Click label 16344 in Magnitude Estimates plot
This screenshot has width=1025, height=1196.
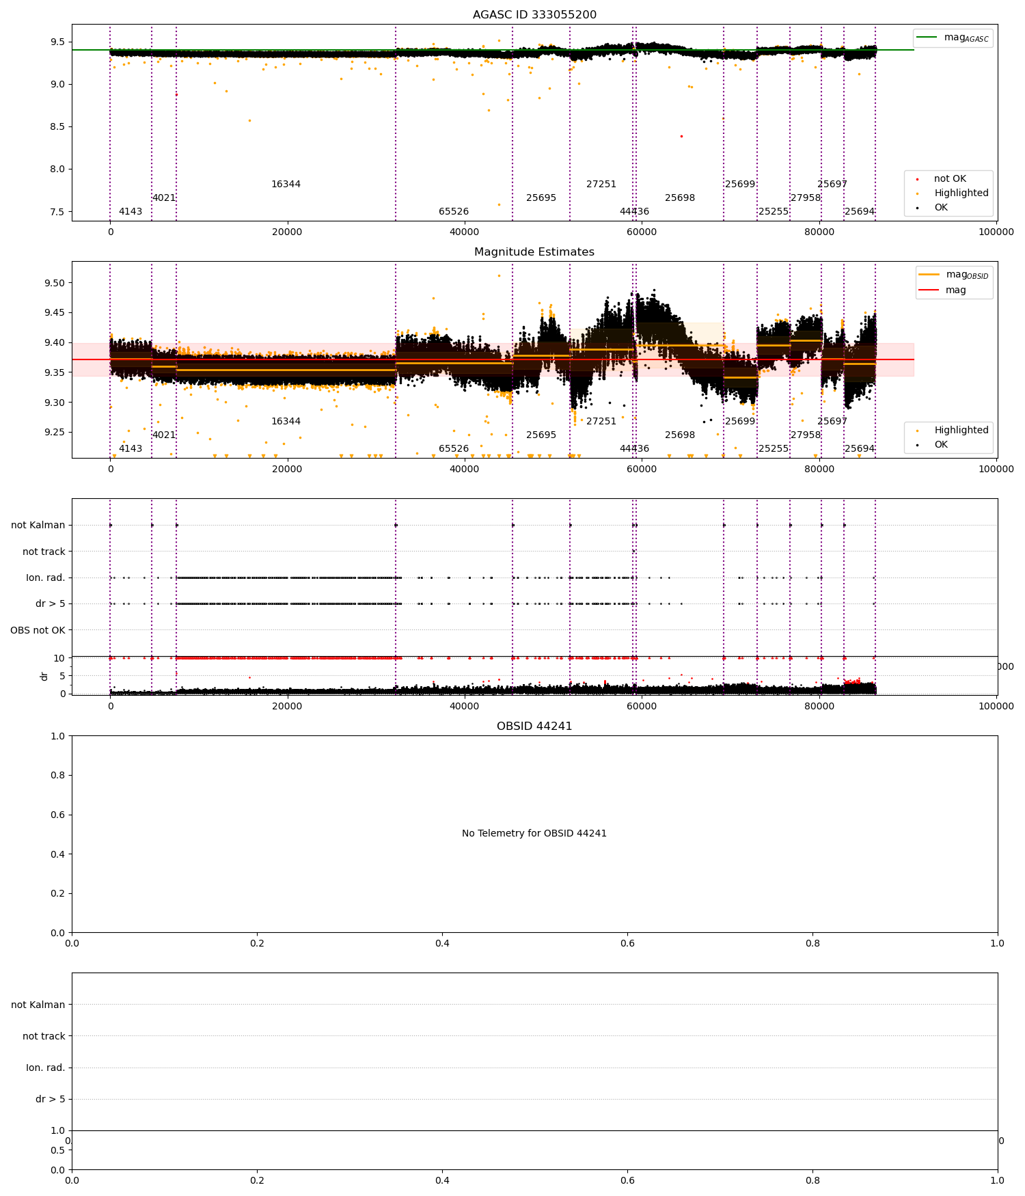point(286,421)
